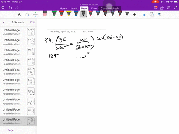Tap the 8.3 quads section title
Viewport: 179px width, 134px height.
18,22
